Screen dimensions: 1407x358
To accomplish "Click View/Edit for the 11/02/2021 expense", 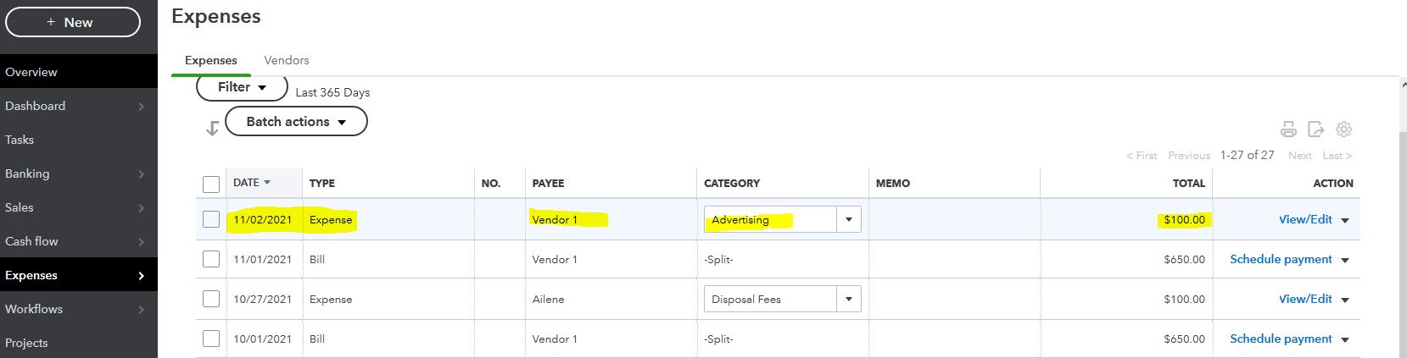I will point(1304,219).
